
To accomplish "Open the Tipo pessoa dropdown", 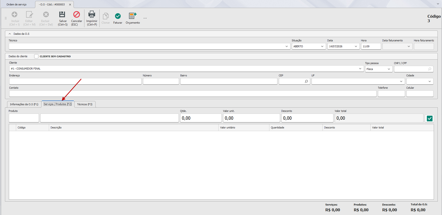I will click(x=389, y=69).
